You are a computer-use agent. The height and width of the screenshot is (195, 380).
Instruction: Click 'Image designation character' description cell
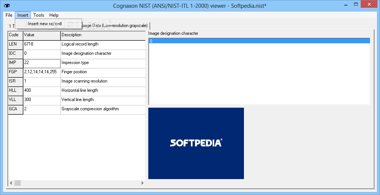pyautogui.click(x=103, y=54)
